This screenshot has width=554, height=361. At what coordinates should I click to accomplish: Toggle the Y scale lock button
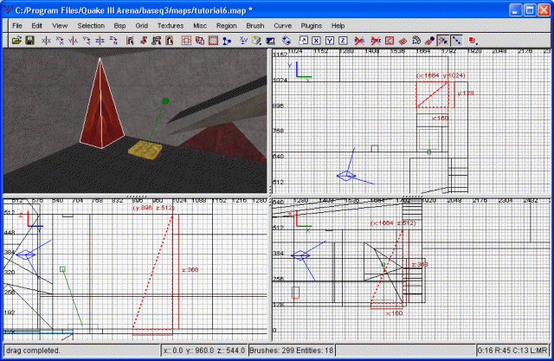tap(330, 41)
